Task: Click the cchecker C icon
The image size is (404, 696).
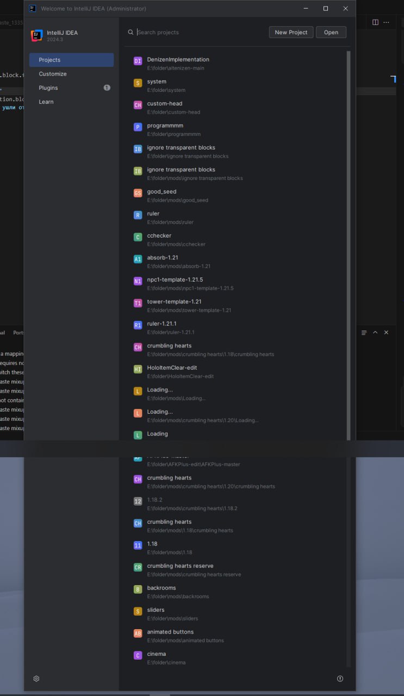Action: [x=138, y=237]
